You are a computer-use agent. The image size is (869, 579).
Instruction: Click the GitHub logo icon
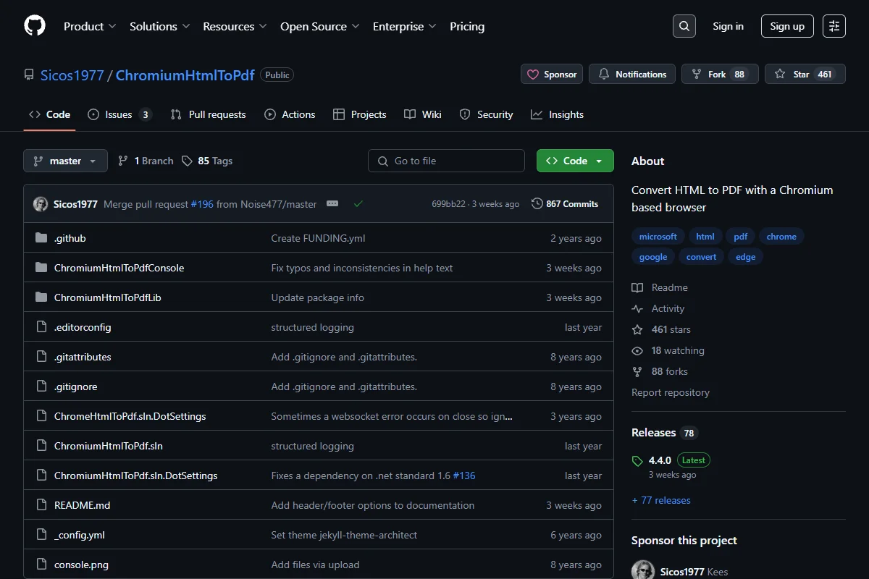35,26
